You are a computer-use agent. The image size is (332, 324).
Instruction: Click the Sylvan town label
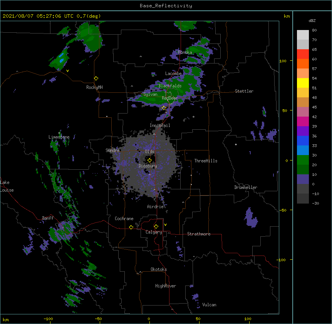pyautogui.click(x=150, y=94)
